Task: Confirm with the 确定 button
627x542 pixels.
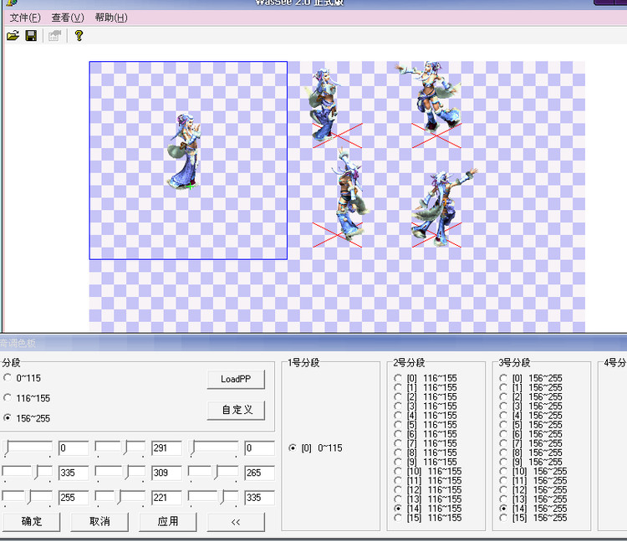Action: [32, 522]
